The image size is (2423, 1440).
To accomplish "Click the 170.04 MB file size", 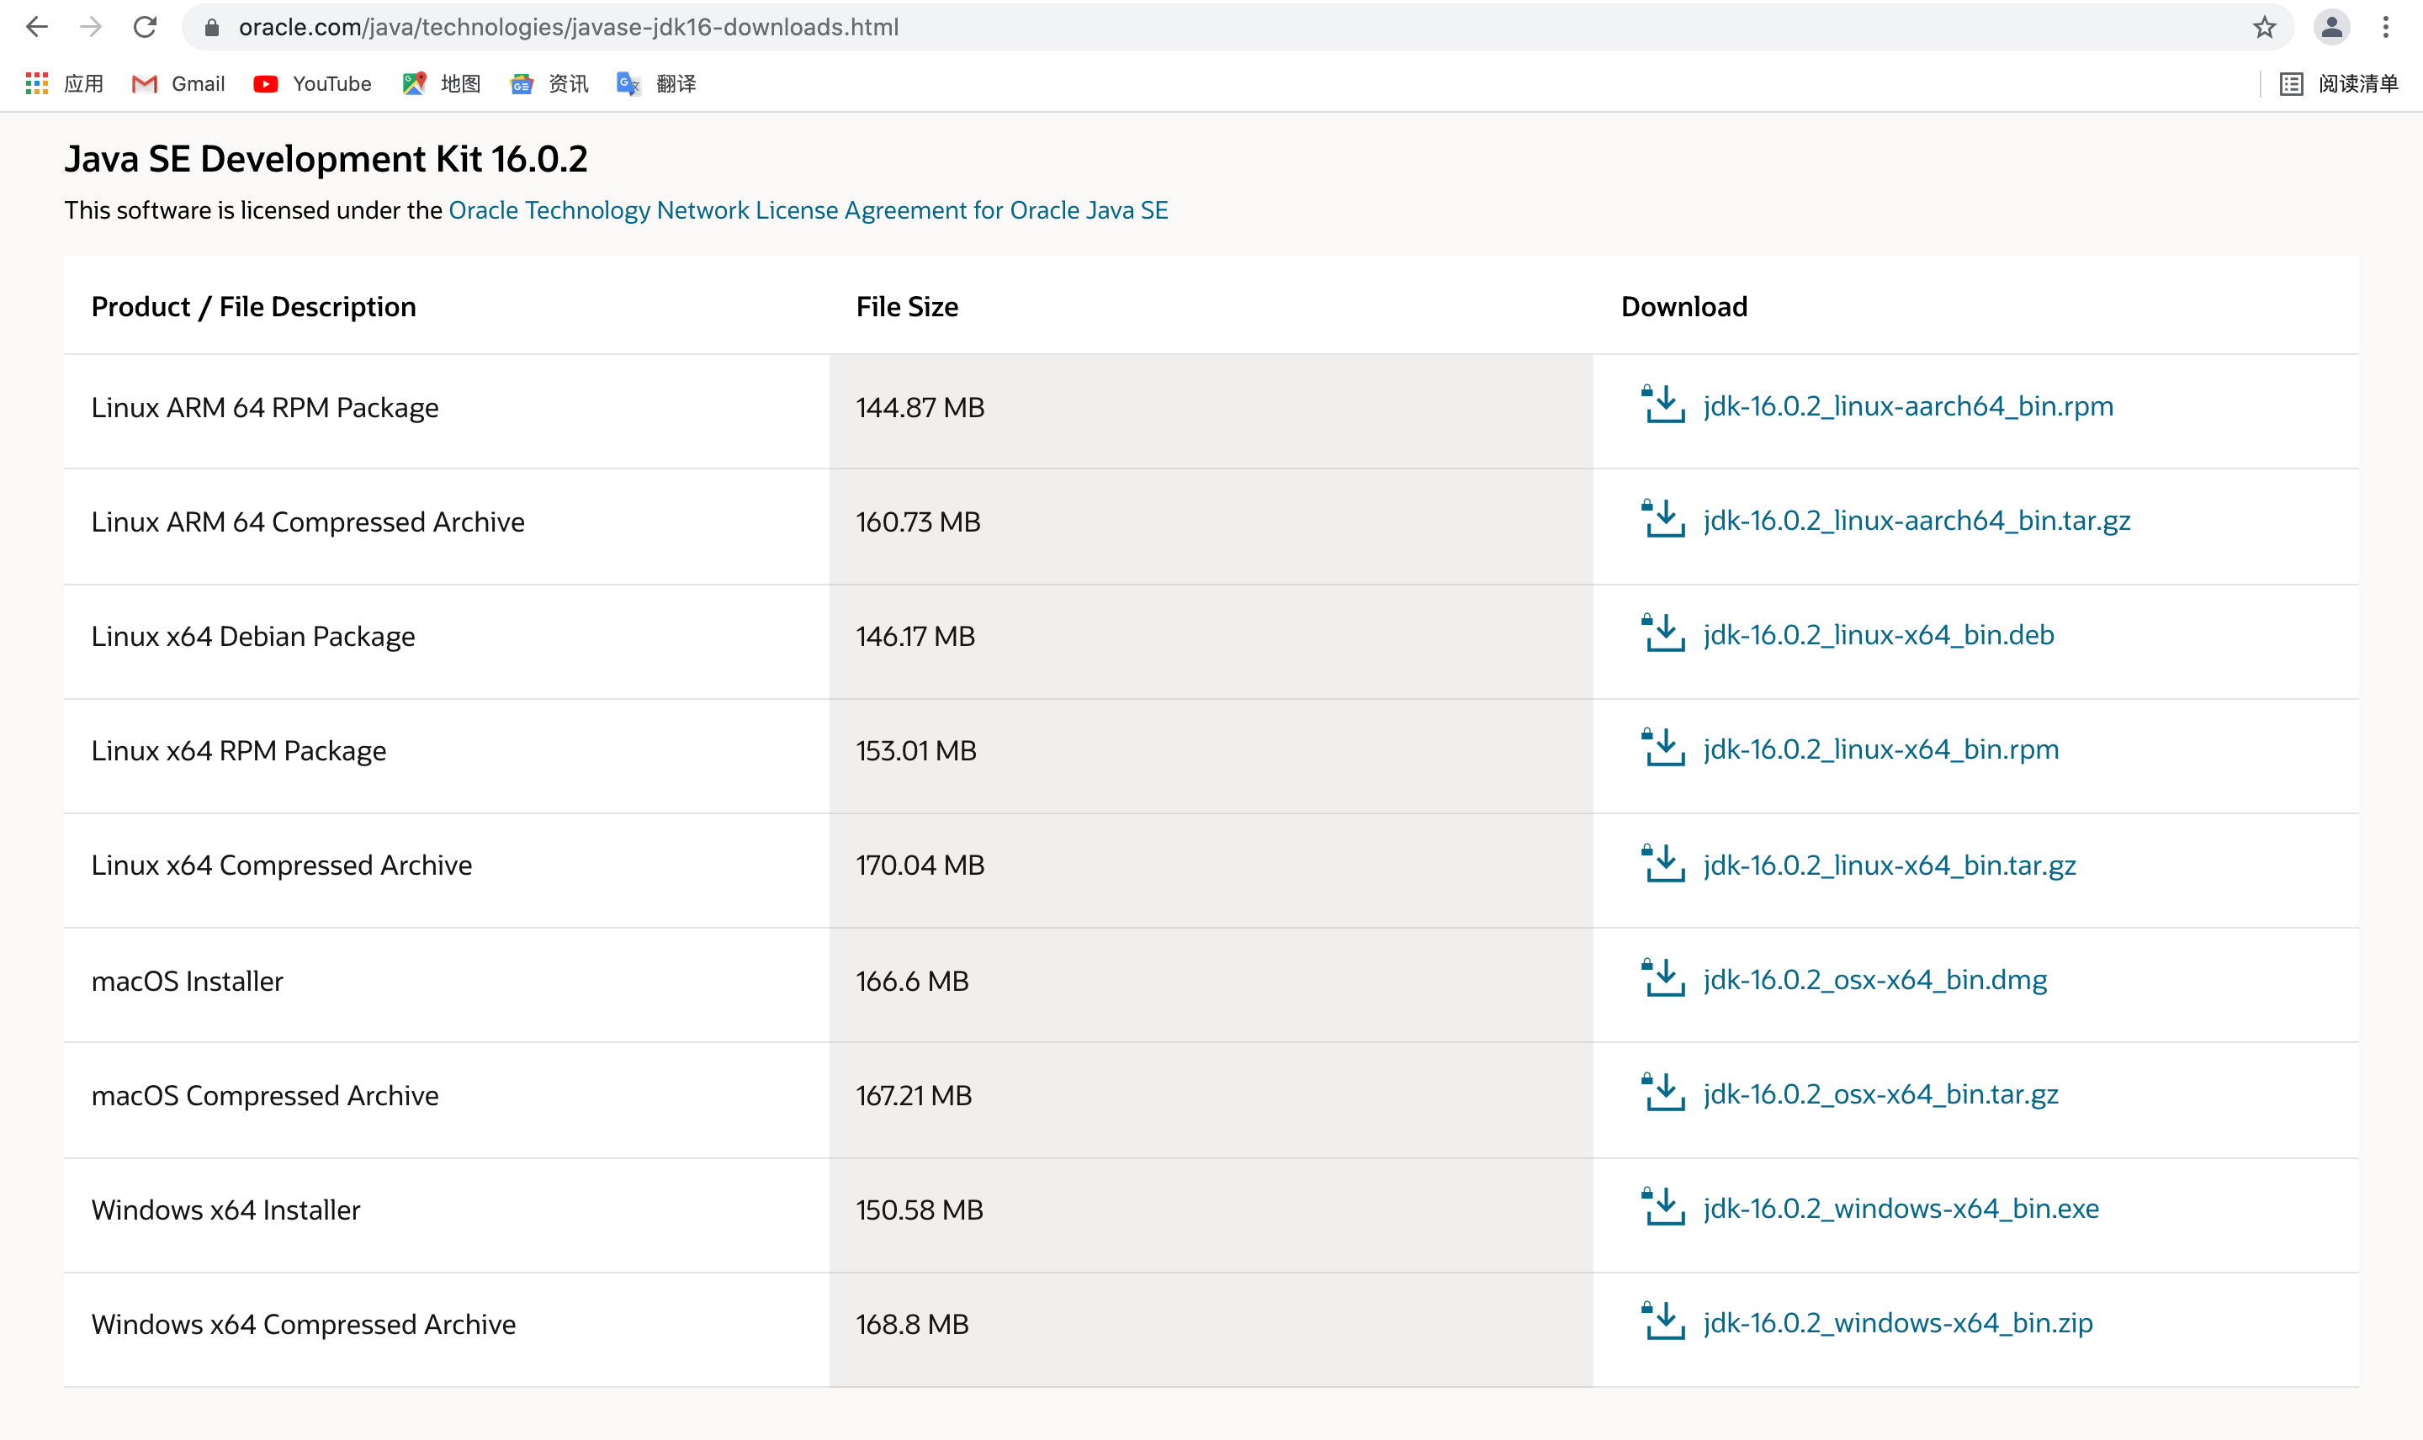I will tap(920, 866).
